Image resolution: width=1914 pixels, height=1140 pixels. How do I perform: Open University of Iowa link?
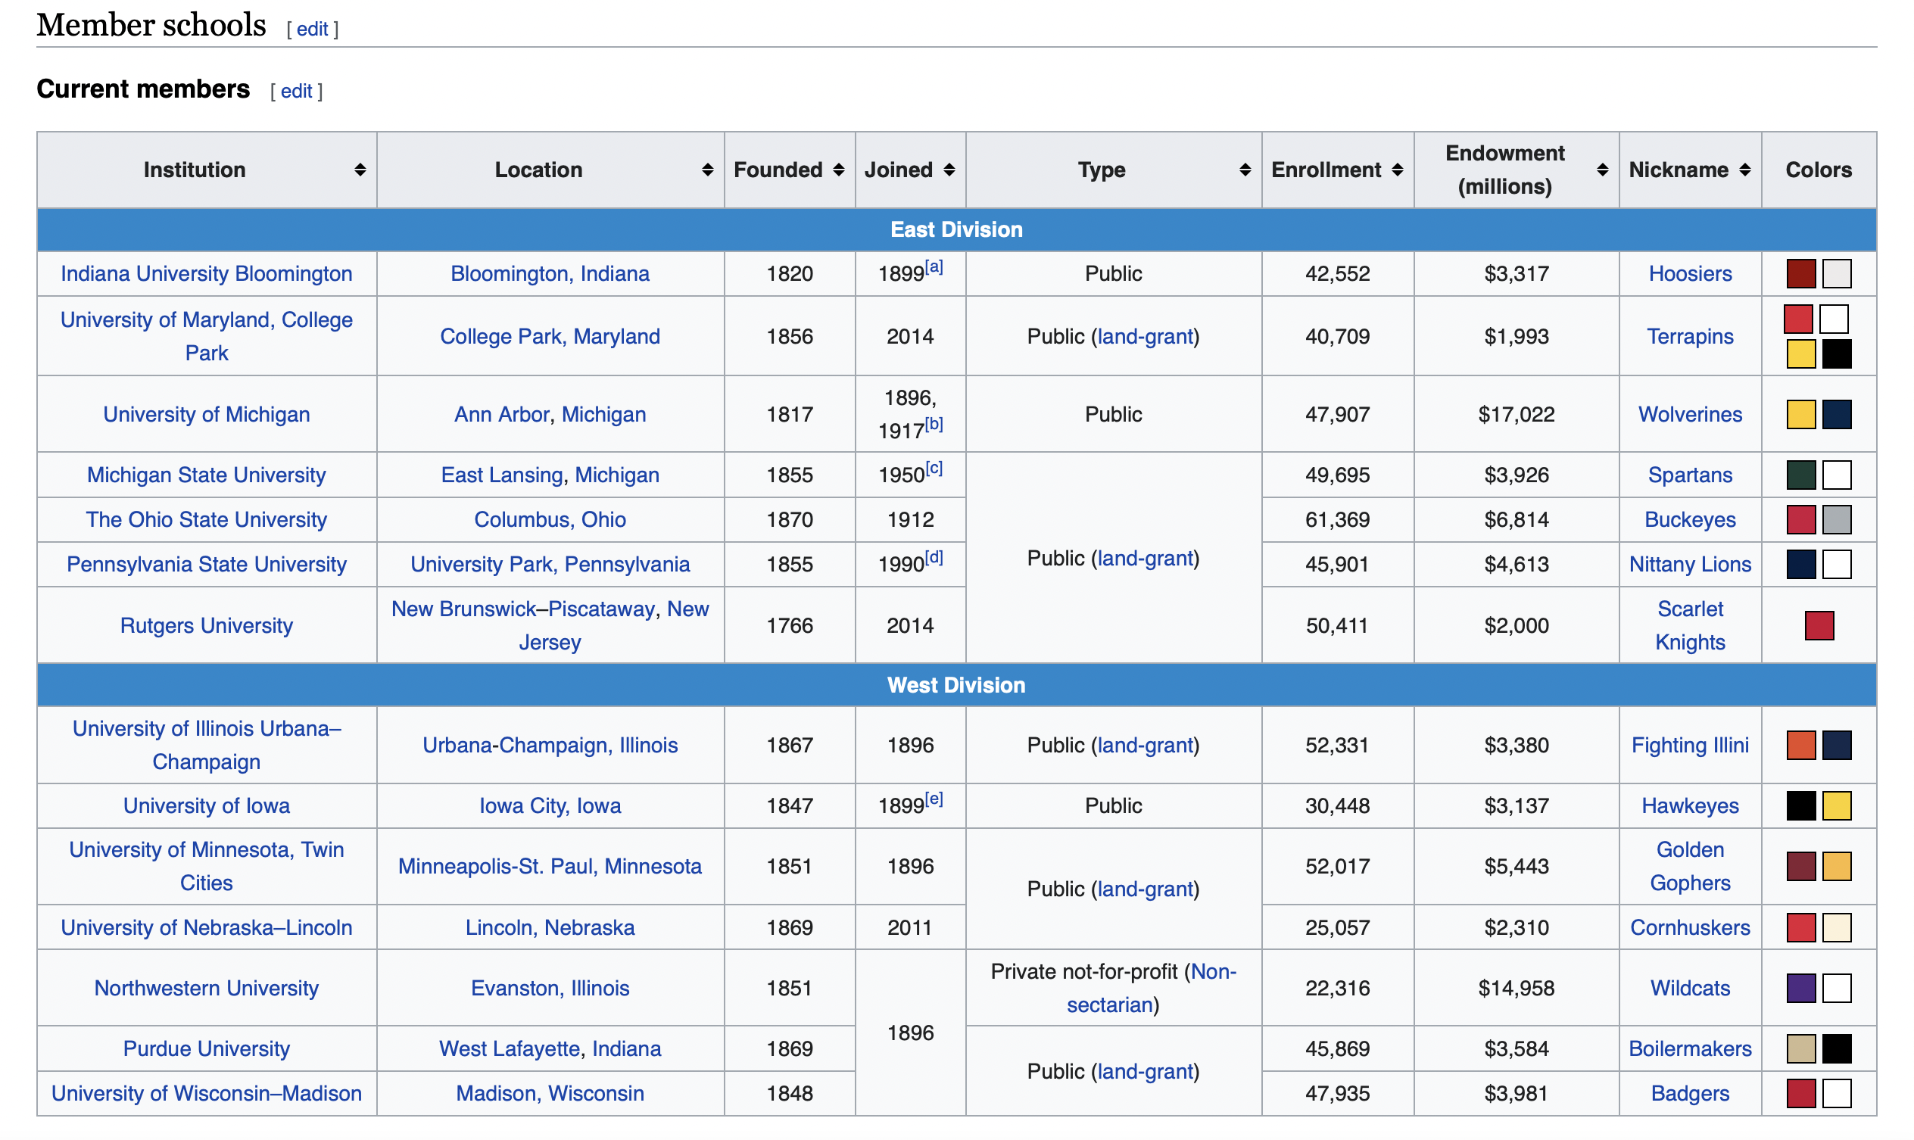pyautogui.click(x=207, y=807)
